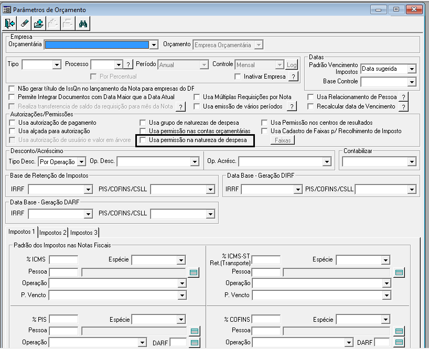Open Padrão Vencimento Impostos dropdown
Viewport: 429px width, 349px height.
412,69
